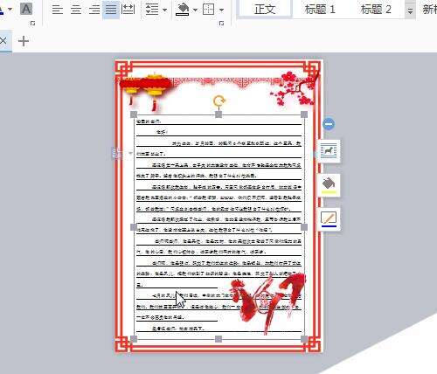
Task: Apply the 正文 style
Action: pos(265,10)
